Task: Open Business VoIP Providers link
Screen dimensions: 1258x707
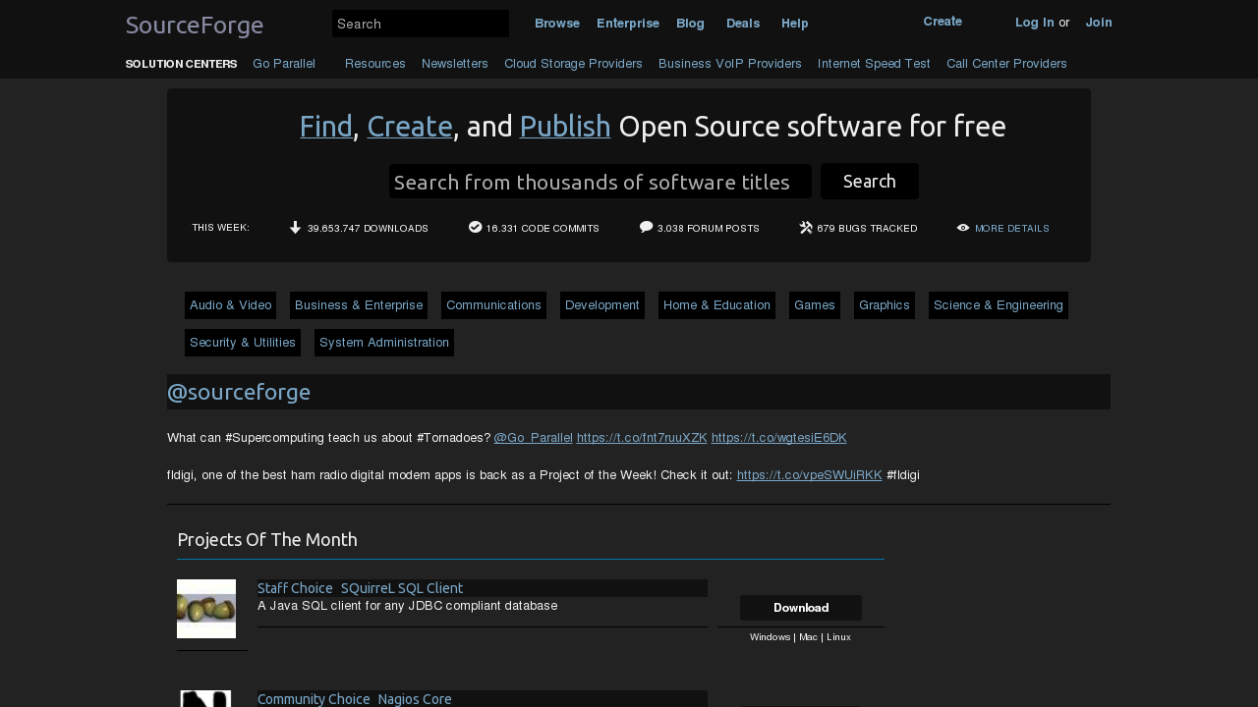Action: coord(730,64)
